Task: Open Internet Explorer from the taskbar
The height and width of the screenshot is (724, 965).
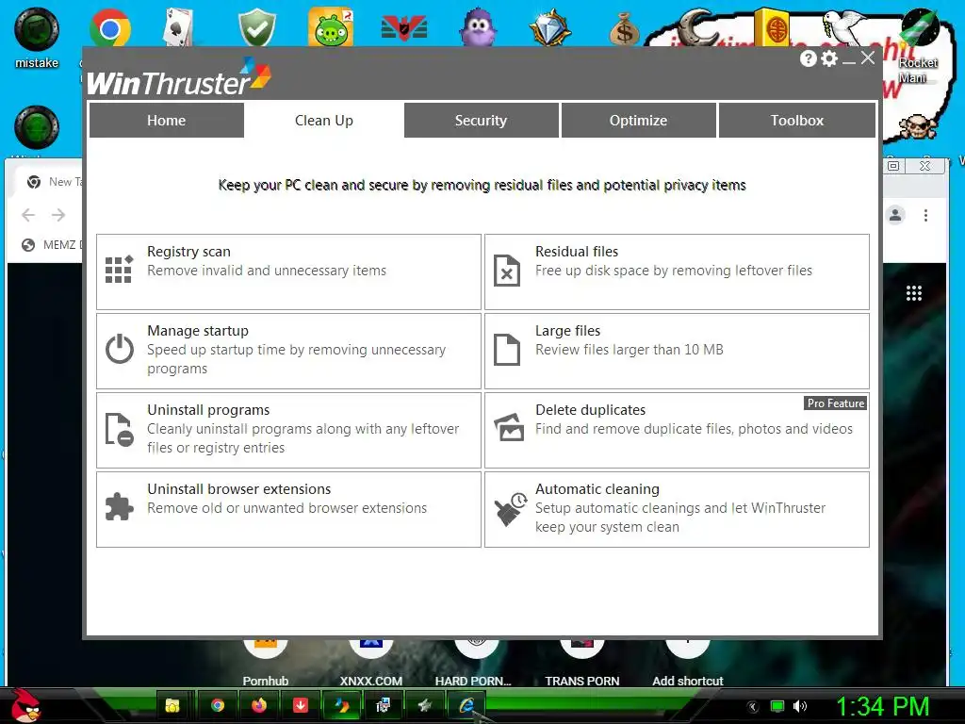Action: pyautogui.click(x=466, y=705)
